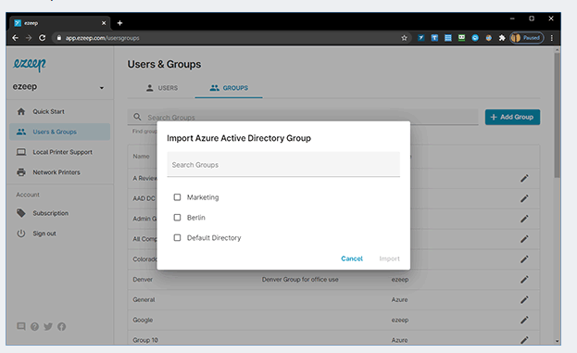This screenshot has height=353, width=577.
Task: Tick the Marketing group checkbox
Action: [177, 197]
